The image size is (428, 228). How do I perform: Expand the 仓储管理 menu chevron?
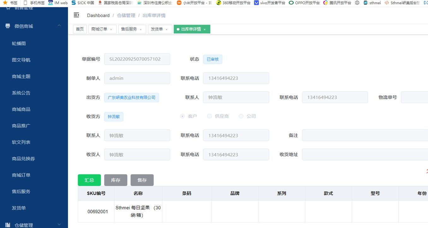coord(59,225)
